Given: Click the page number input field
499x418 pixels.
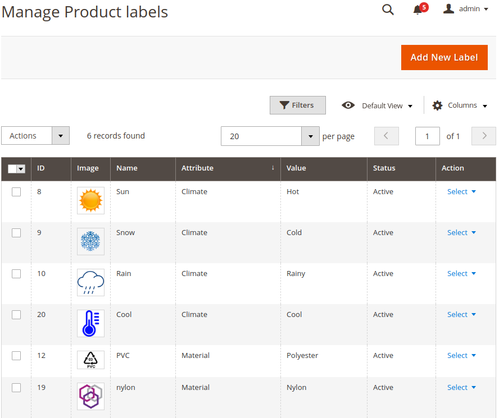Looking at the screenshot, I should pyautogui.click(x=428, y=136).
